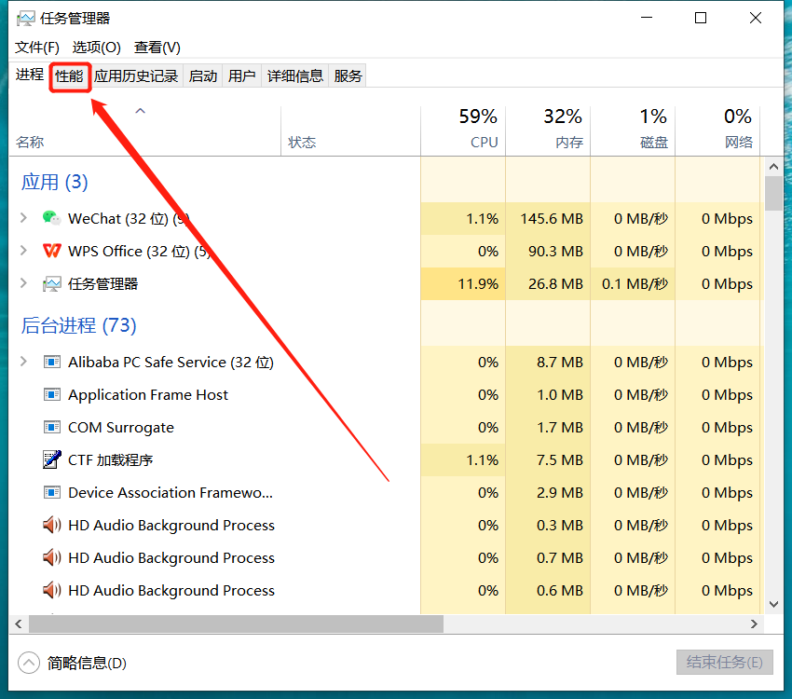Sort by the 内存 column header
Viewport: 792px width, 699px height.
pyautogui.click(x=548, y=130)
